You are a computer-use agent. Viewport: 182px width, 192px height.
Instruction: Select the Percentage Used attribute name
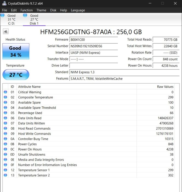point(30,113)
